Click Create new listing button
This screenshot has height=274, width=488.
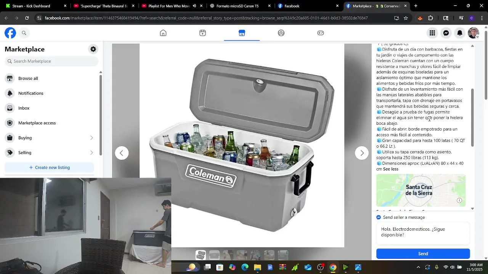coord(49,167)
